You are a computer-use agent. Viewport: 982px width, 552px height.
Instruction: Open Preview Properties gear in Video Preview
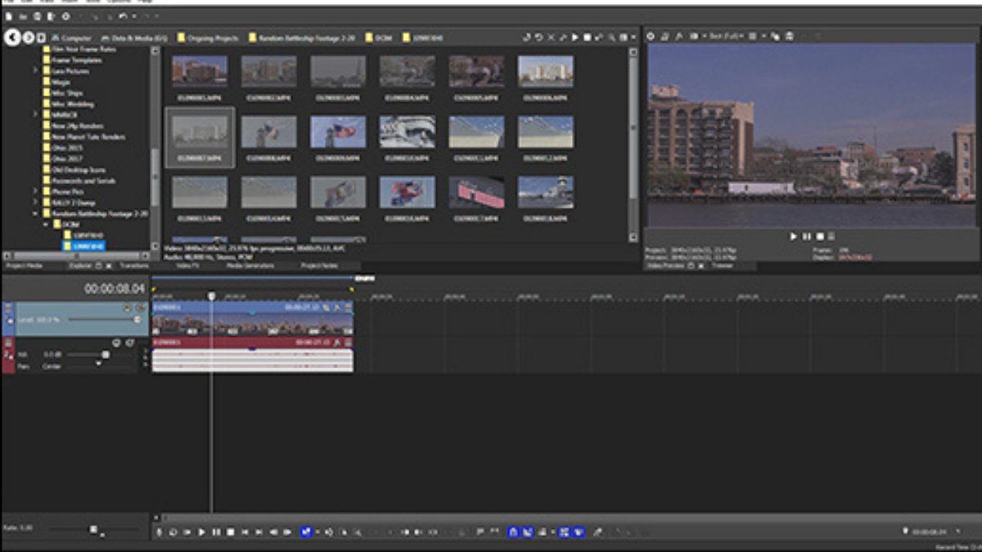point(651,36)
